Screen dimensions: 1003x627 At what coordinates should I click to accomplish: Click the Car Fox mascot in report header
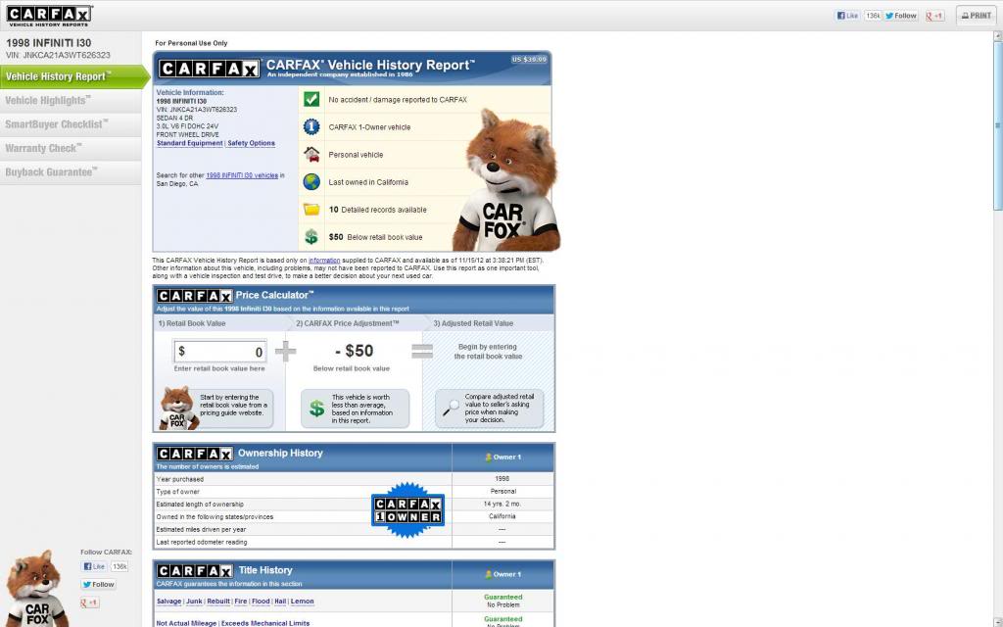506,182
